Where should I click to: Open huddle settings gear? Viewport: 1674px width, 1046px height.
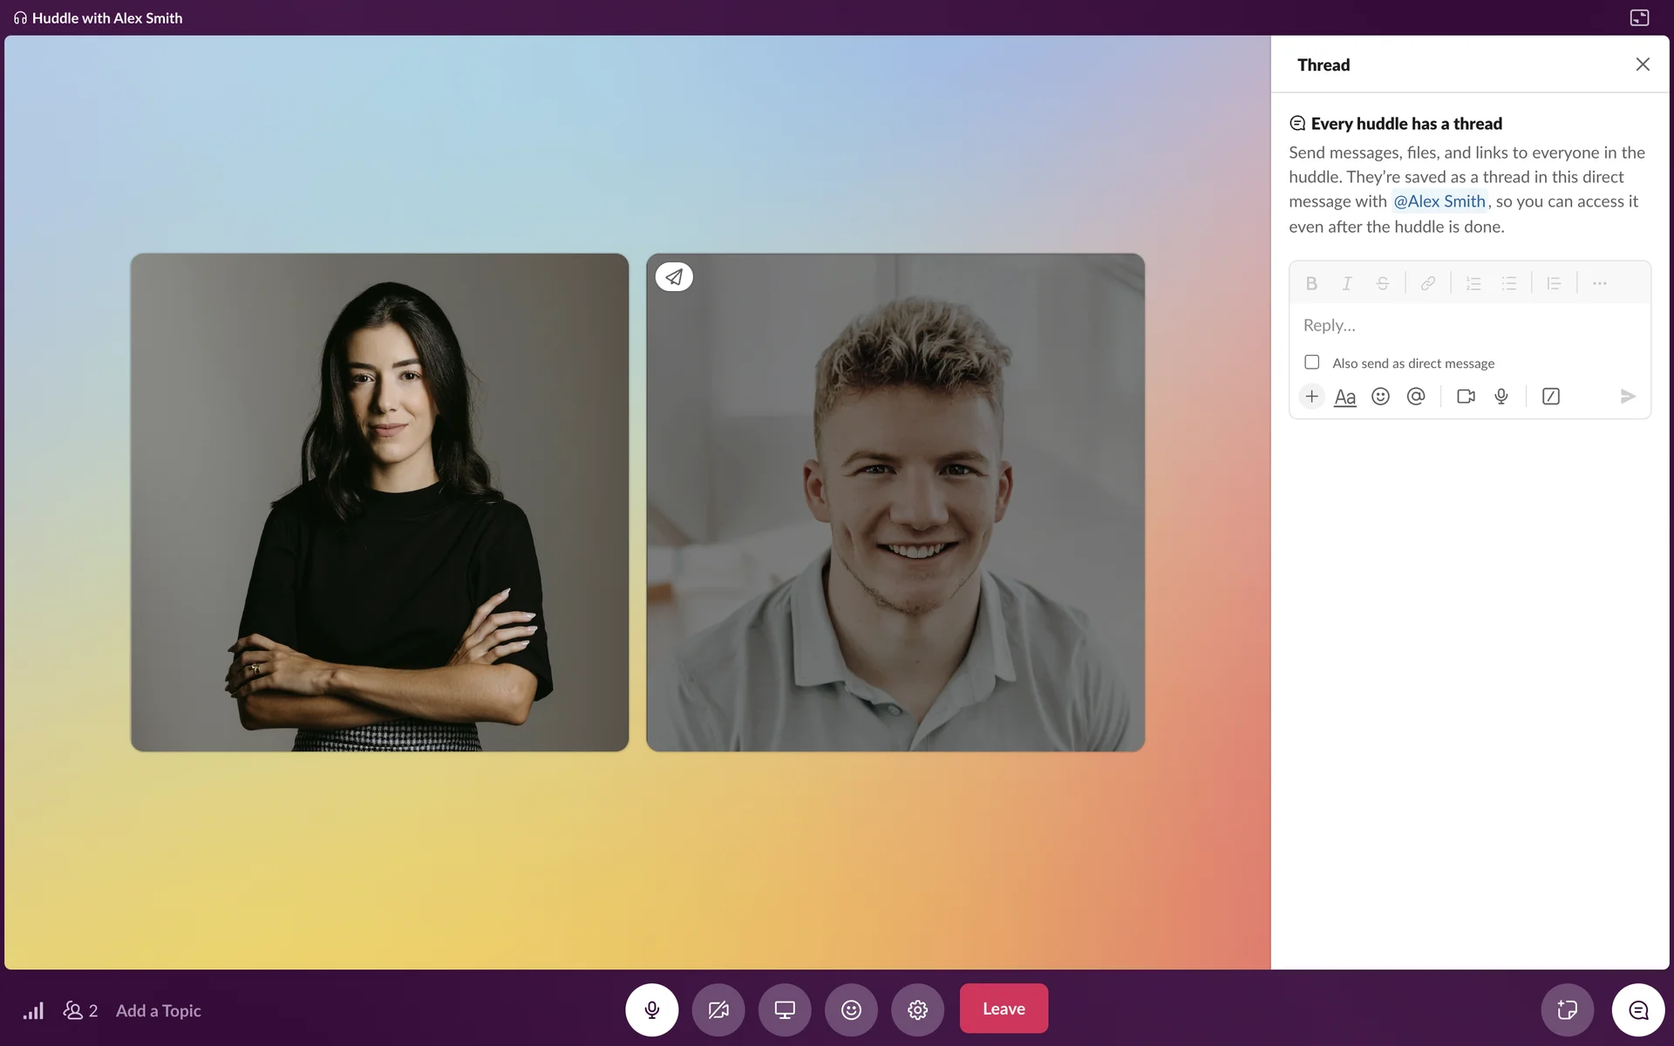point(917,1009)
